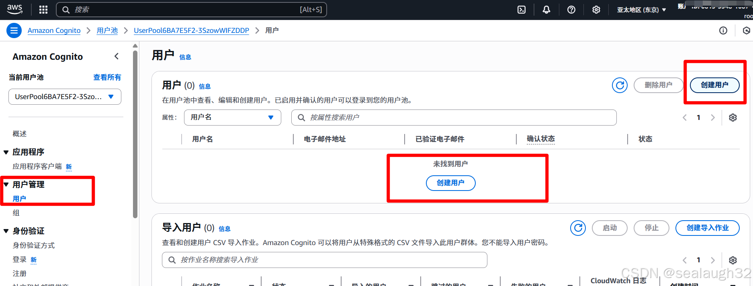
Task: Open users table preferences gear
Action: (733, 118)
